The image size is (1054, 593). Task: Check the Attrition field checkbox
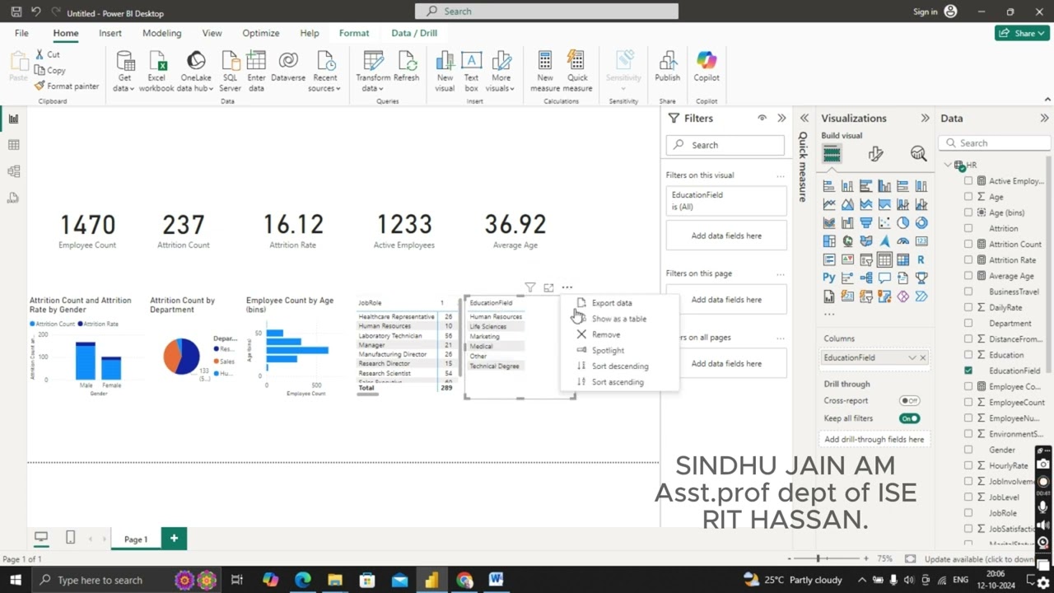(x=968, y=228)
